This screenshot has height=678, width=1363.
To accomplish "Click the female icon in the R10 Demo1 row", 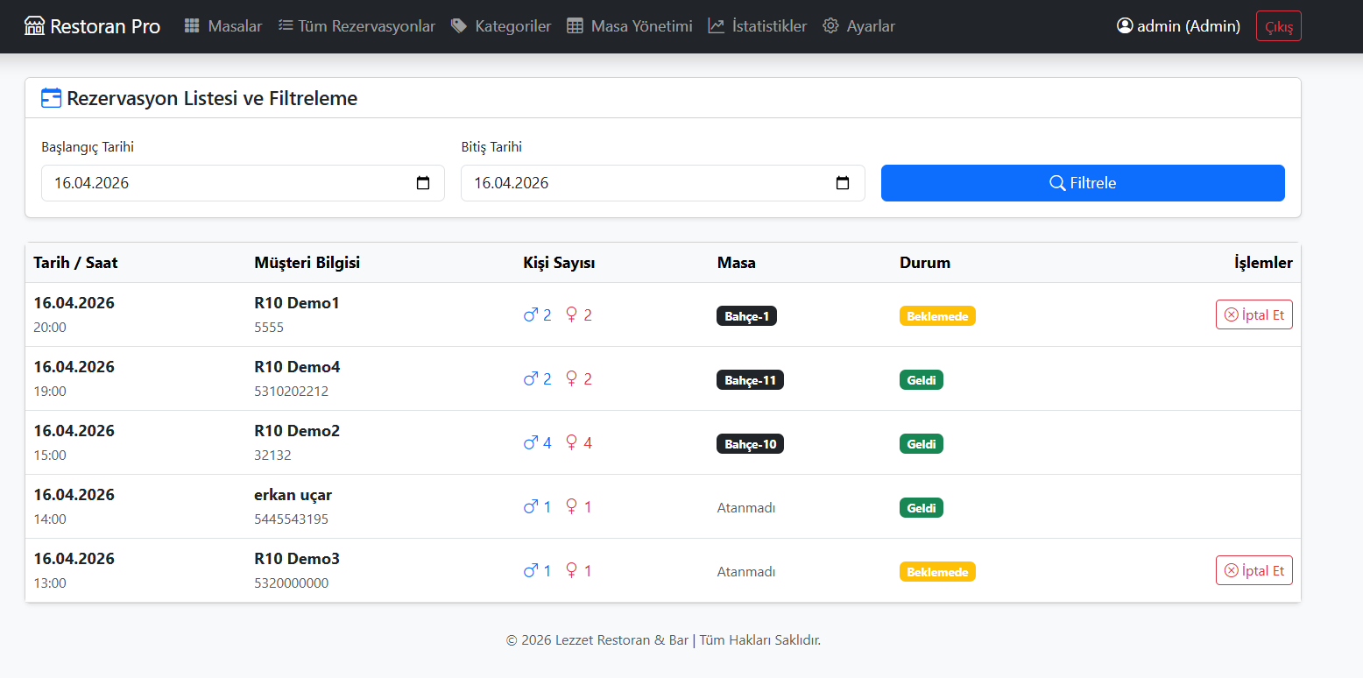I will [x=572, y=314].
